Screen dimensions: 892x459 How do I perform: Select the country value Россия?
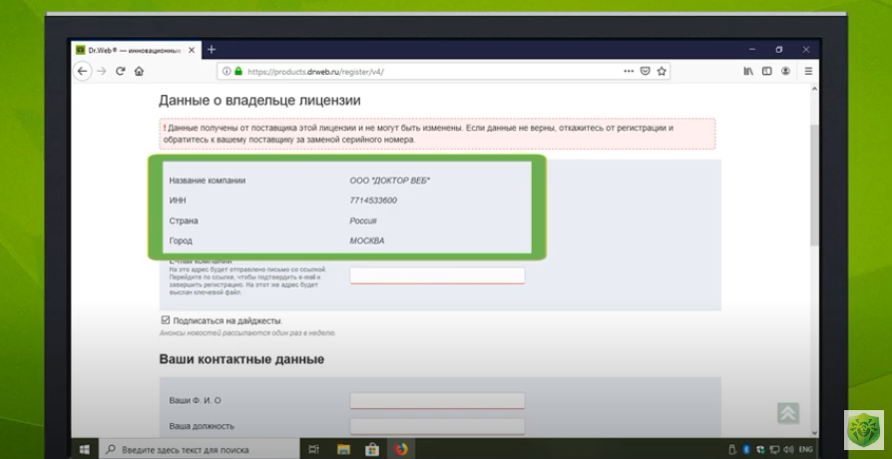(x=363, y=221)
